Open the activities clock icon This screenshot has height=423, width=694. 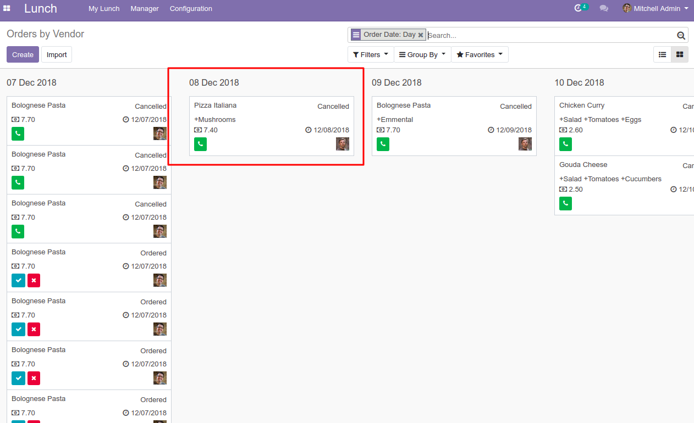(579, 8)
